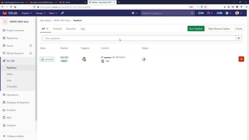Viewport: 249px width, 140px height.
Task: Click the running stage icon
Action: [x=144, y=59]
